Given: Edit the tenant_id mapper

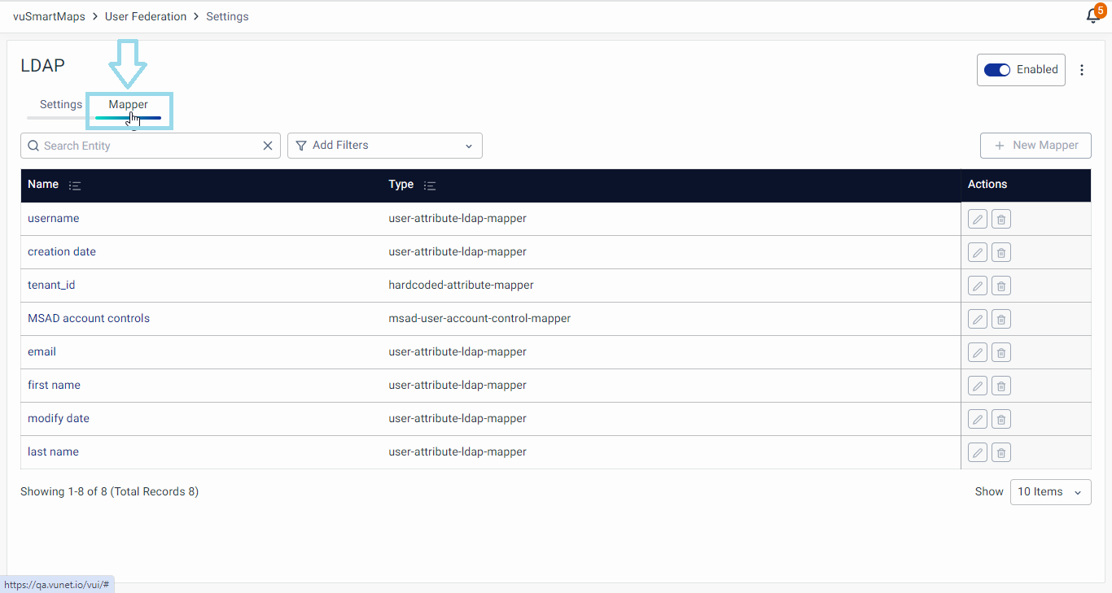Looking at the screenshot, I should [x=978, y=286].
